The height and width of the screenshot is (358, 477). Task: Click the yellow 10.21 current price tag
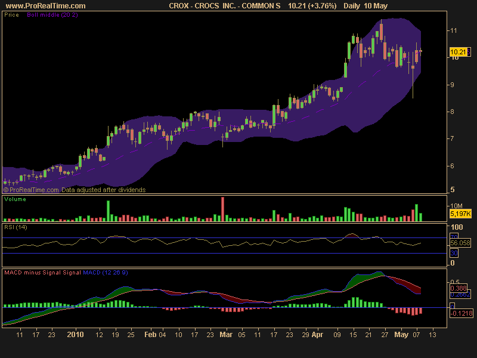[458, 52]
